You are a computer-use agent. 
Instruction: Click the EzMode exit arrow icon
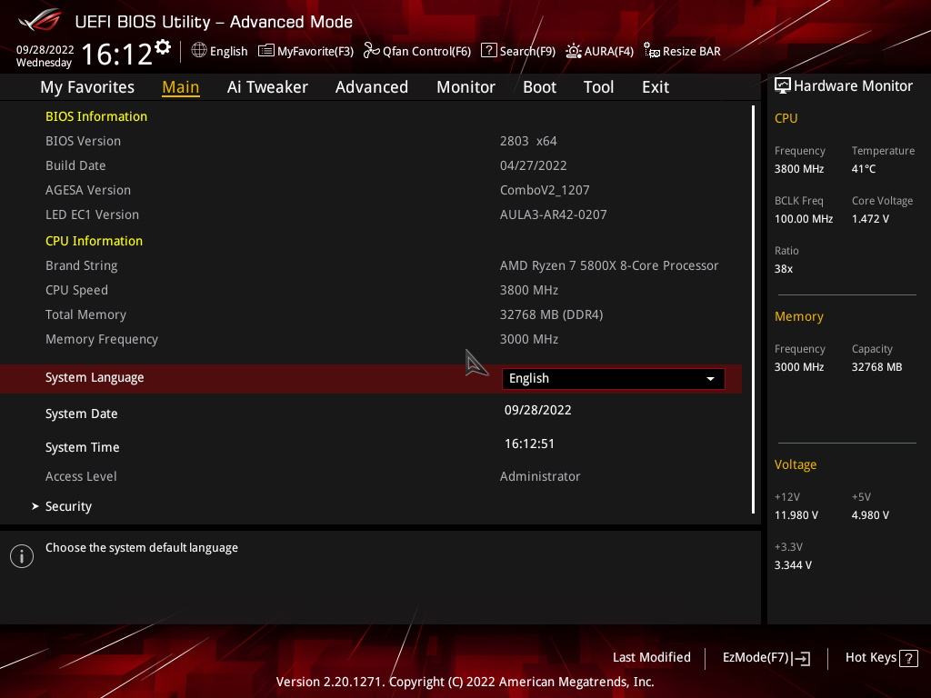click(801, 658)
